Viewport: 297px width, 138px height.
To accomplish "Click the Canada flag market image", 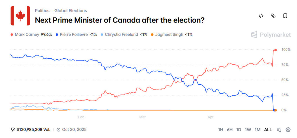I will (x=20, y=16).
